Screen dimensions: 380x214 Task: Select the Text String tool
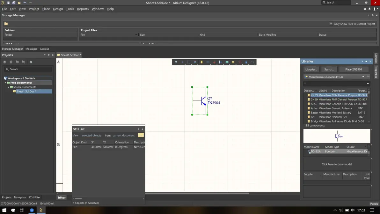pyautogui.click(x=246, y=62)
